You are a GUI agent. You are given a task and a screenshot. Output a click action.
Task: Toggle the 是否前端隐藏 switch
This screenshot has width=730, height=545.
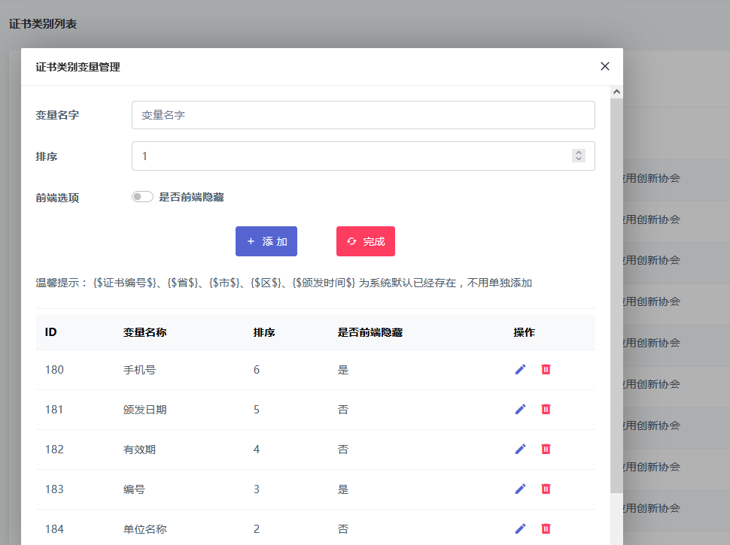pyautogui.click(x=142, y=197)
